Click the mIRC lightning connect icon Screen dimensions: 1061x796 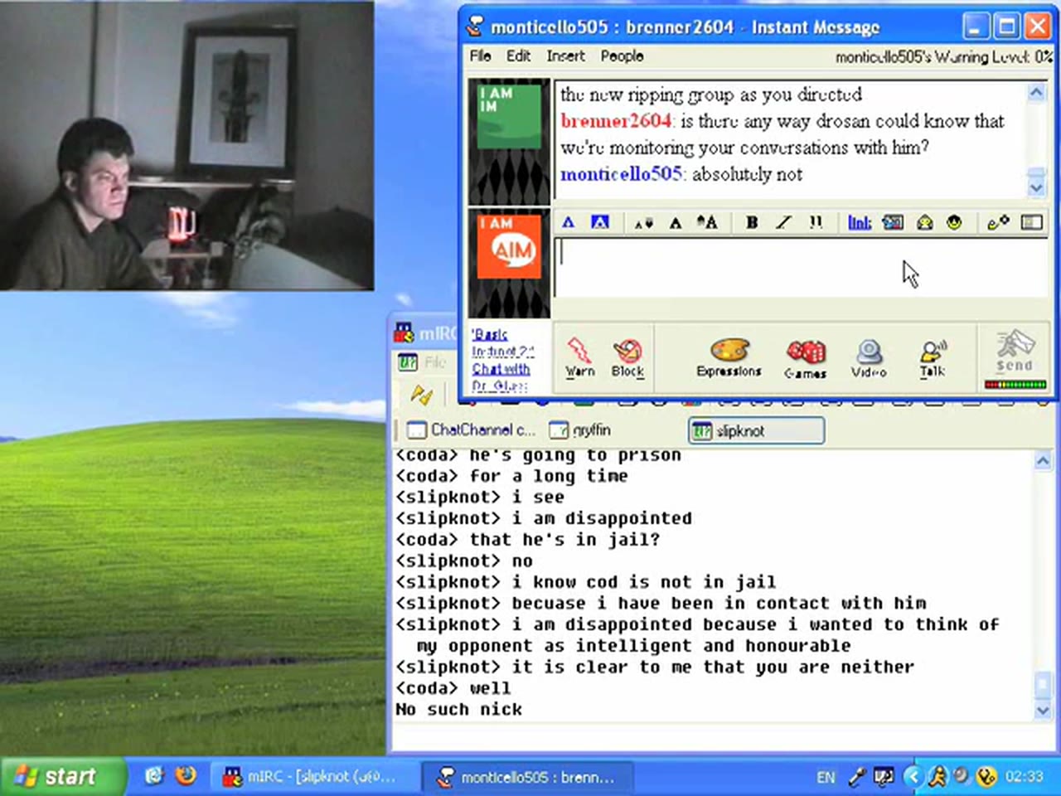(x=421, y=396)
